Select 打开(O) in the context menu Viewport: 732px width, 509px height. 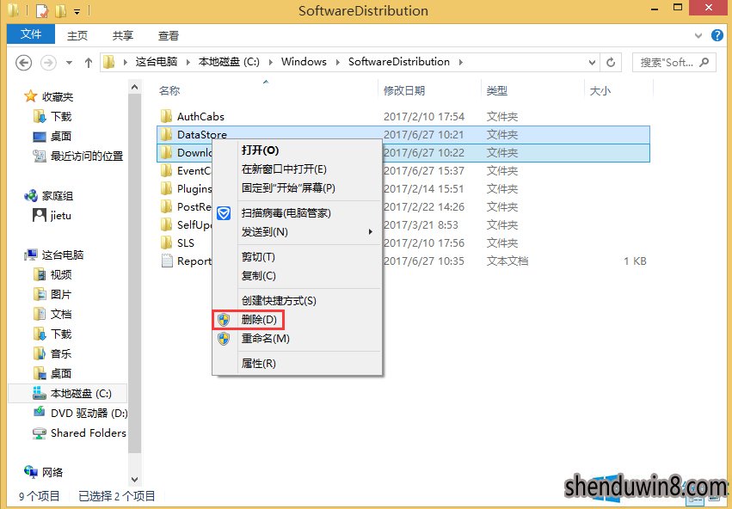pos(298,150)
